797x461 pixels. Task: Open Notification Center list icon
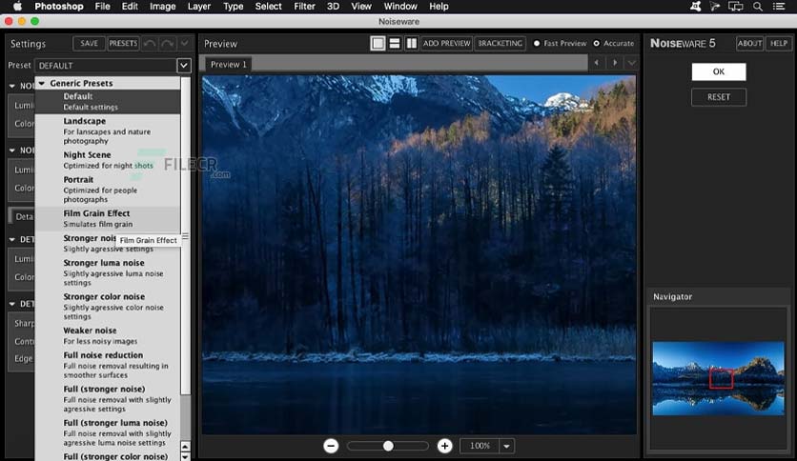[x=778, y=6]
